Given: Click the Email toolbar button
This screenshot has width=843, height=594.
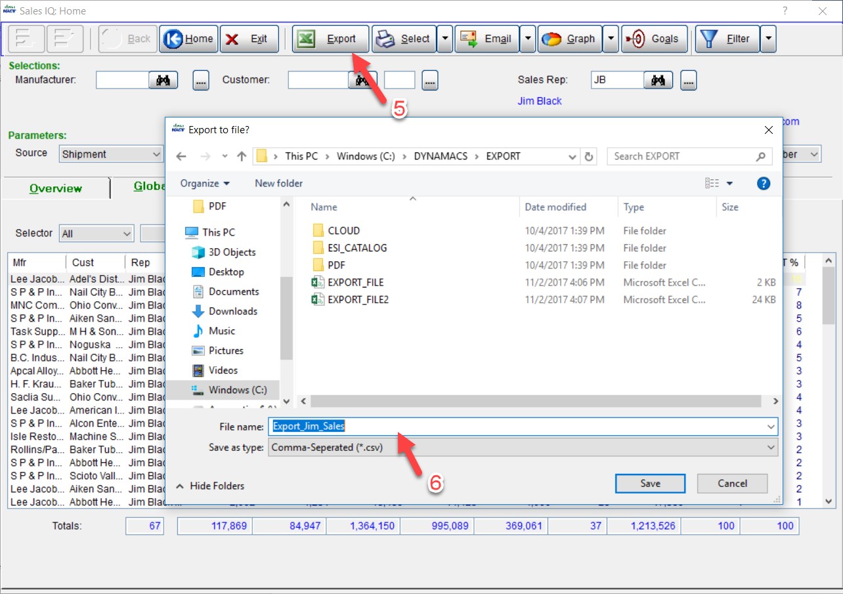Looking at the screenshot, I should coord(486,39).
